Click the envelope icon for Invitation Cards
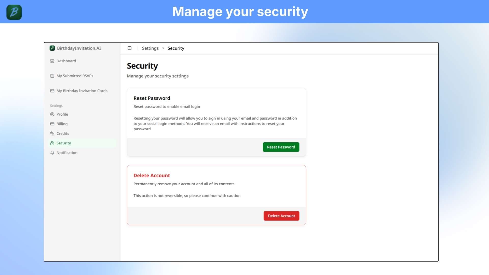489x275 pixels. (x=52, y=91)
